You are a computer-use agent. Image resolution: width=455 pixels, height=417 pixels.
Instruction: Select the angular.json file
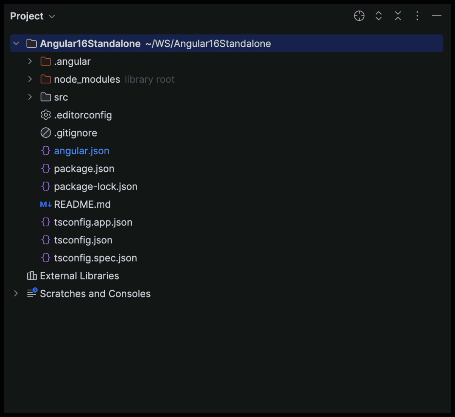tap(82, 150)
